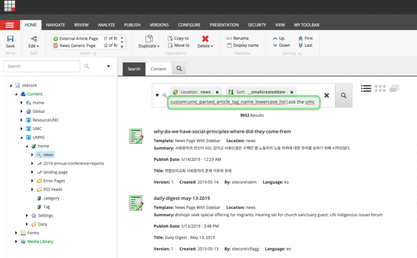Open the MY TOOLBAR ribbon tab
417x258 pixels.
coord(307,25)
